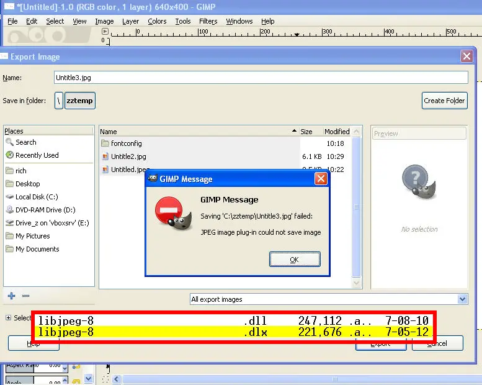Sort file list by Name column
The width and height of the screenshot is (482, 385).
coord(199,132)
